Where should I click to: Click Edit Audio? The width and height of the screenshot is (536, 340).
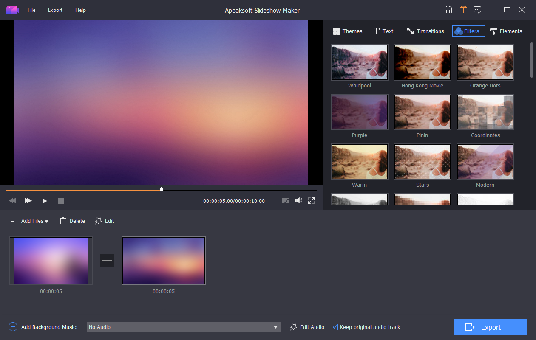(x=307, y=327)
